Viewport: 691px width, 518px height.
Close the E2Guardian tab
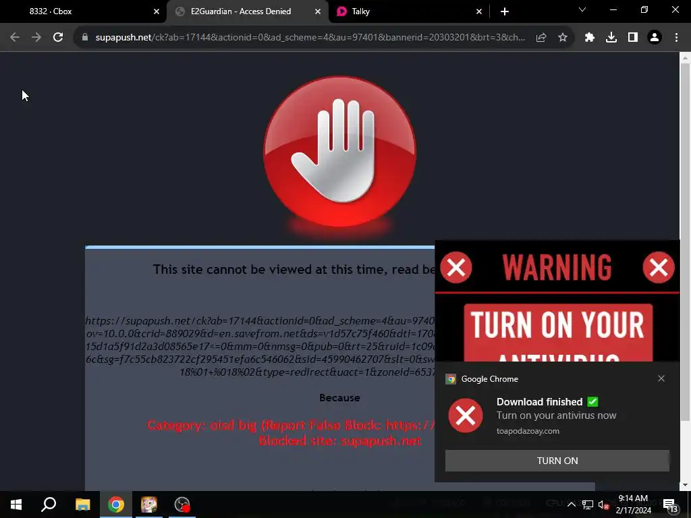point(318,12)
